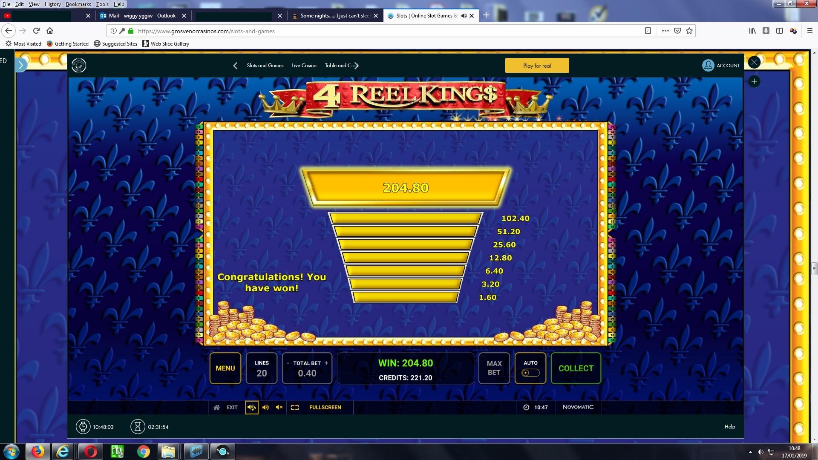Click Play for real button
The image size is (818, 460).
point(537,66)
